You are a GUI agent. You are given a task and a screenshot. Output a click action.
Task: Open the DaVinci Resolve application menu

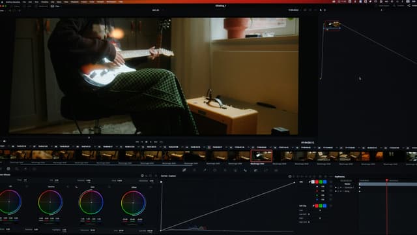pos(13,1)
